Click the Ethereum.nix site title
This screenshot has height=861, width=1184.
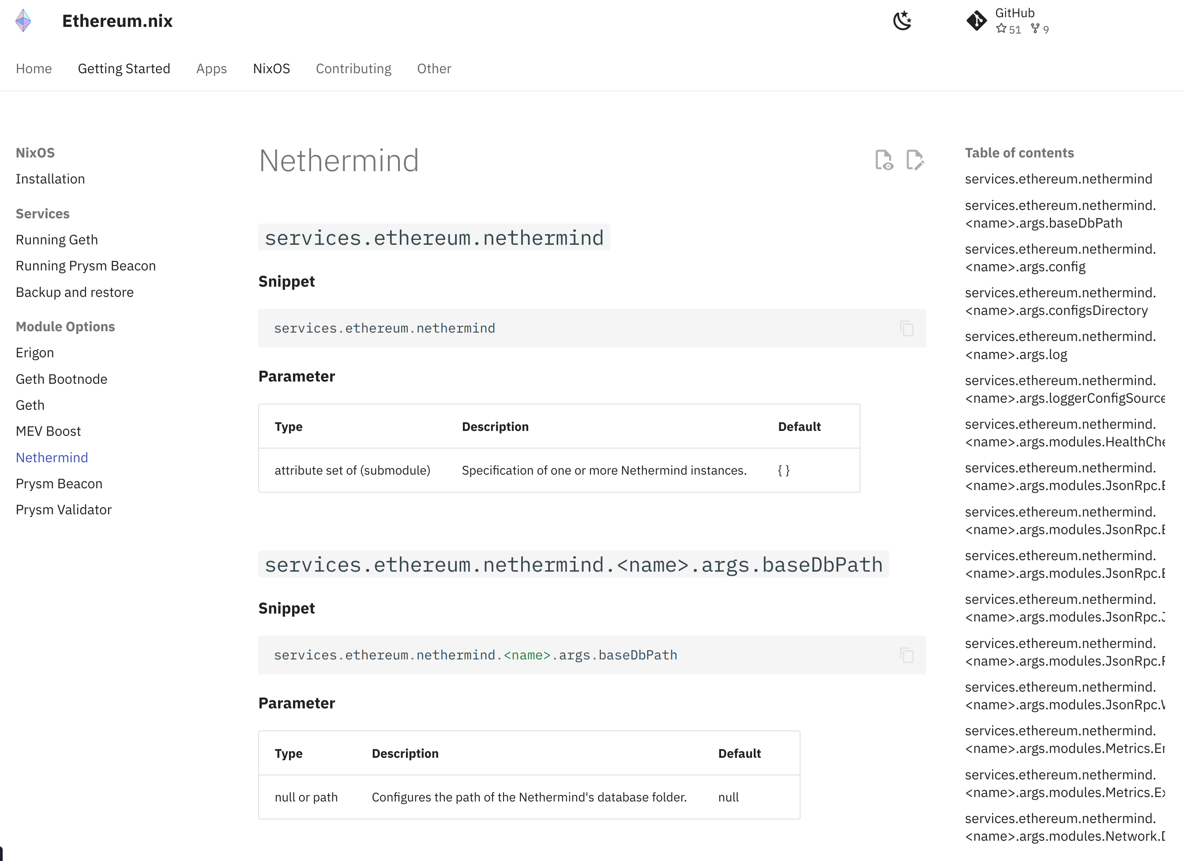click(x=117, y=21)
